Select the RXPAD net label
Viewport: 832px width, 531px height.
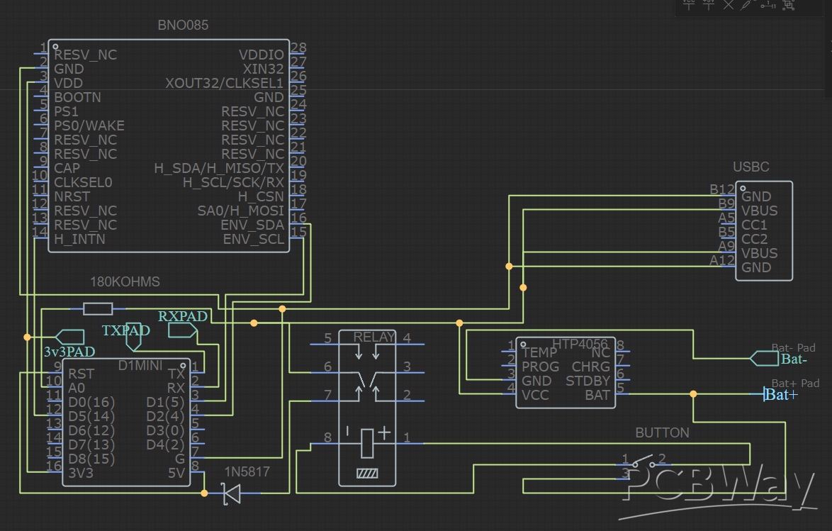[x=182, y=316]
